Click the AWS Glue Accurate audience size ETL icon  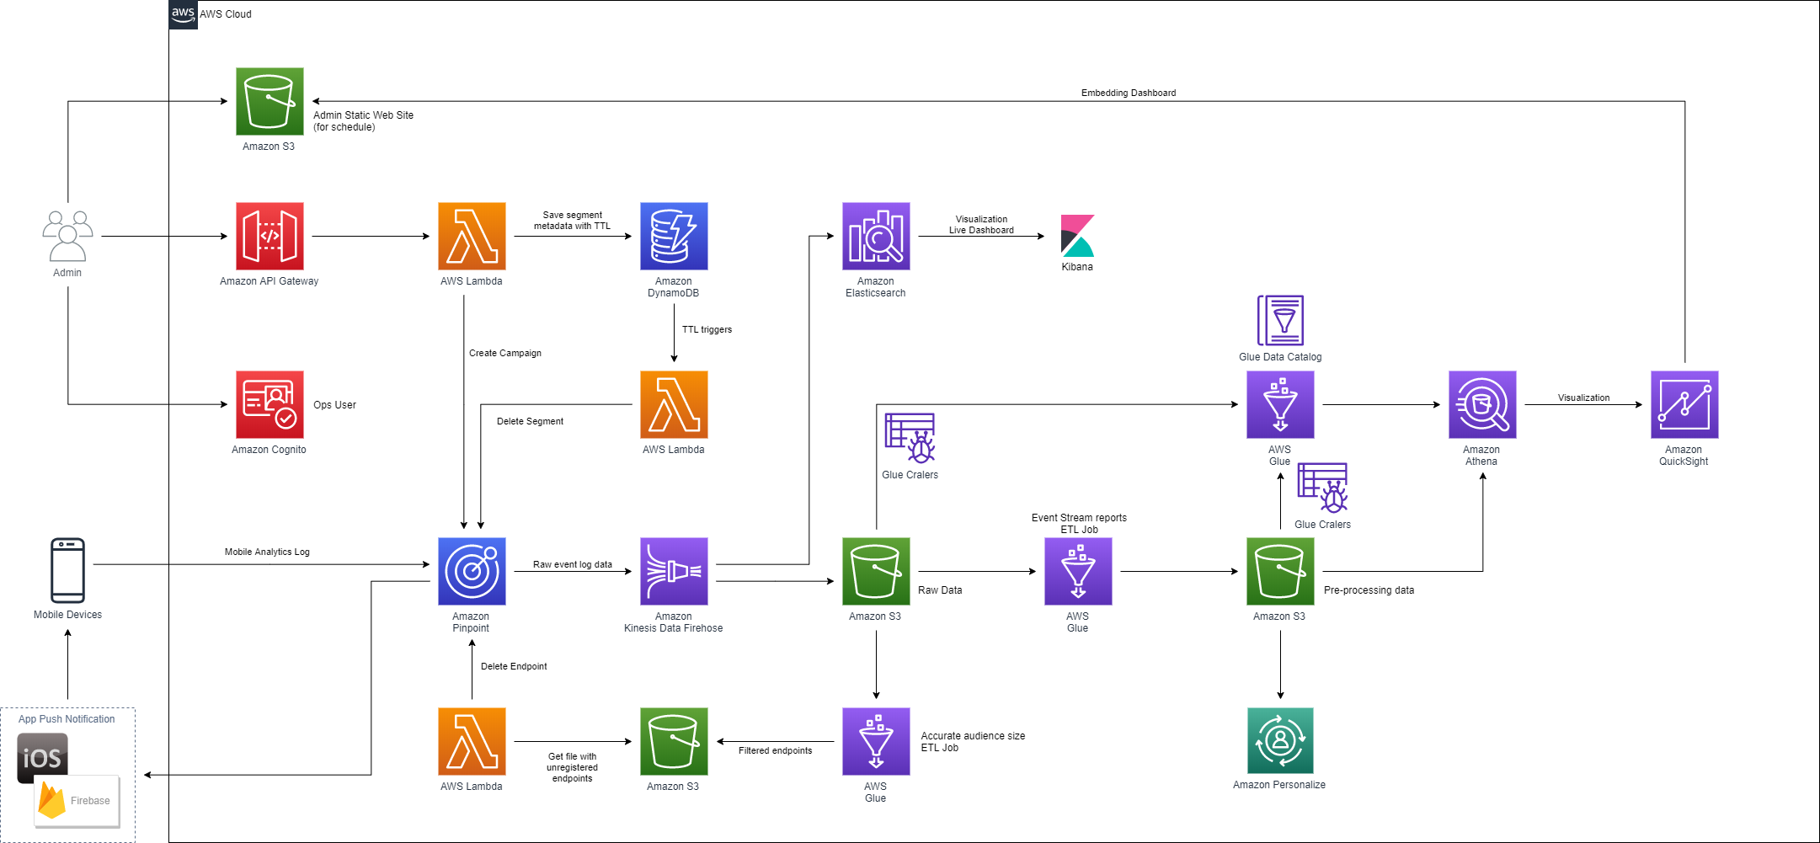click(876, 741)
